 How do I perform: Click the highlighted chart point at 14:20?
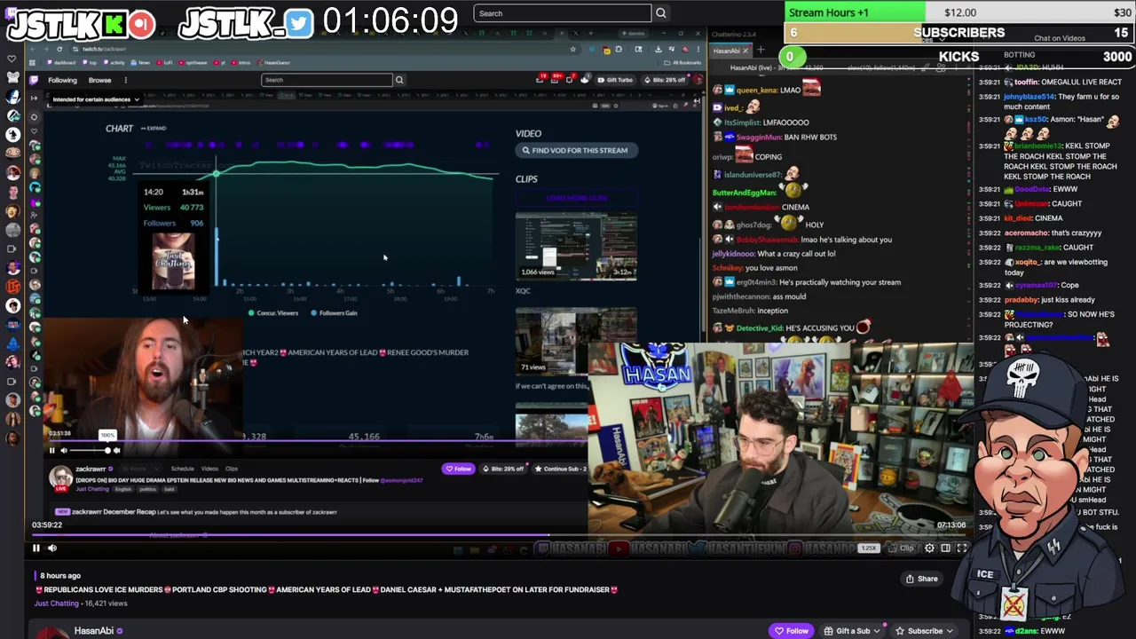click(216, 173)
